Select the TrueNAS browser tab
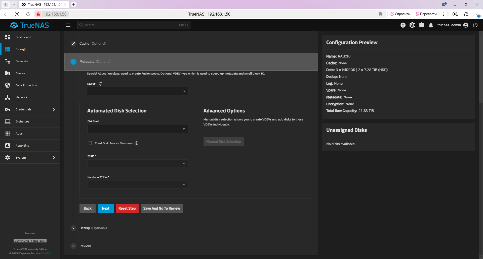The width and height of the screenshot is (483, 259). pyautogui.click(x=44, y=5)
